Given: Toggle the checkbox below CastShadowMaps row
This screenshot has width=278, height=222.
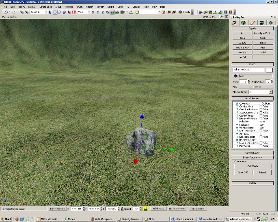Looking at the screenshot, I should pos(261,113).
